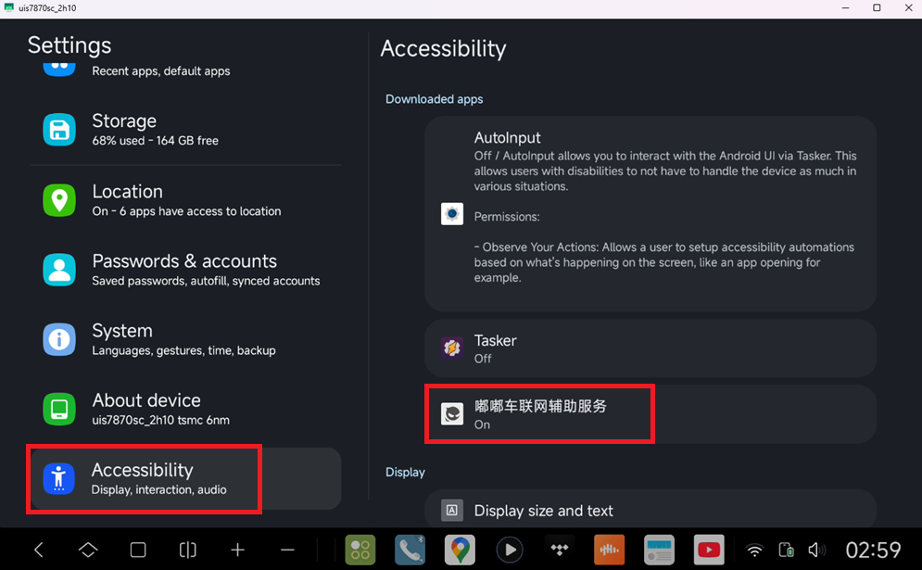Click the volume speaker icon
The width and height of the screenshot is (922, 570).
816,550
